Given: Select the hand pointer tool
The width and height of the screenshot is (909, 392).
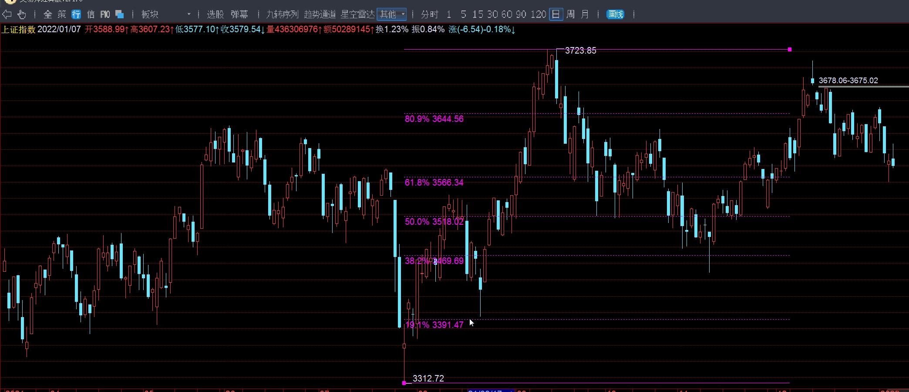Looking at the screenshot, I should click(21, 14).
